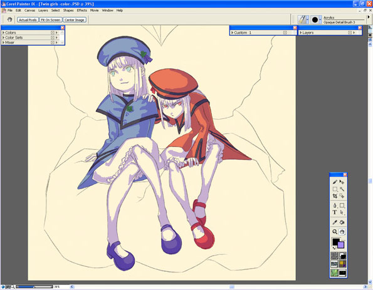Close the Layers section box
The image size is (373, 290).
tap(350, 33)
